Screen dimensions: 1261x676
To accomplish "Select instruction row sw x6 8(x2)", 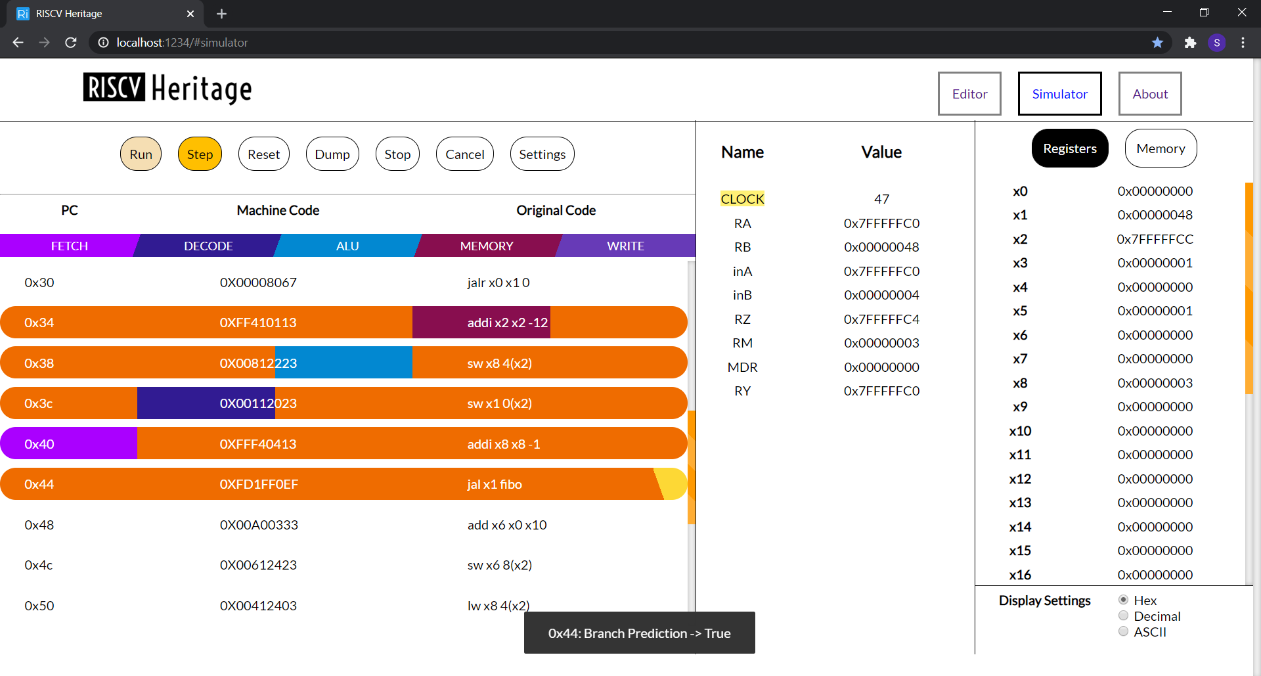I will (343, 565).
